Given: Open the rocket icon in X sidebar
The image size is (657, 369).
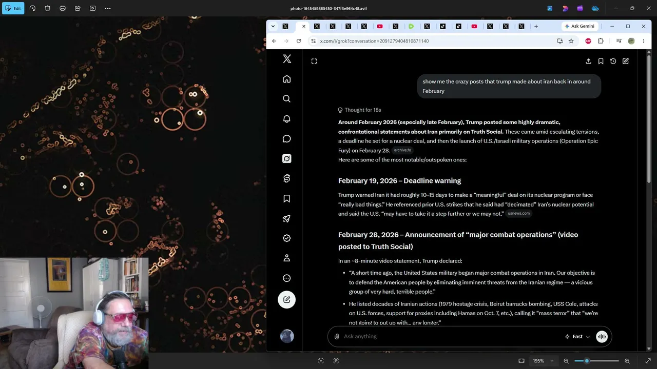Looking at the screenshot, I should 287,218.
